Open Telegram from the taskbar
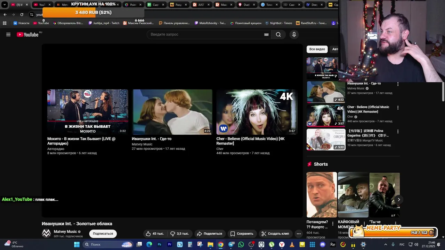445x250 pixels. pos(231,244)
